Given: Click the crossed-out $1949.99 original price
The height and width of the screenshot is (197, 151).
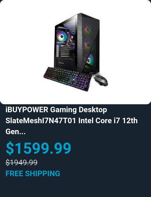Looking at the screenshot, I should pyautogui.click(x=21, y=162).
